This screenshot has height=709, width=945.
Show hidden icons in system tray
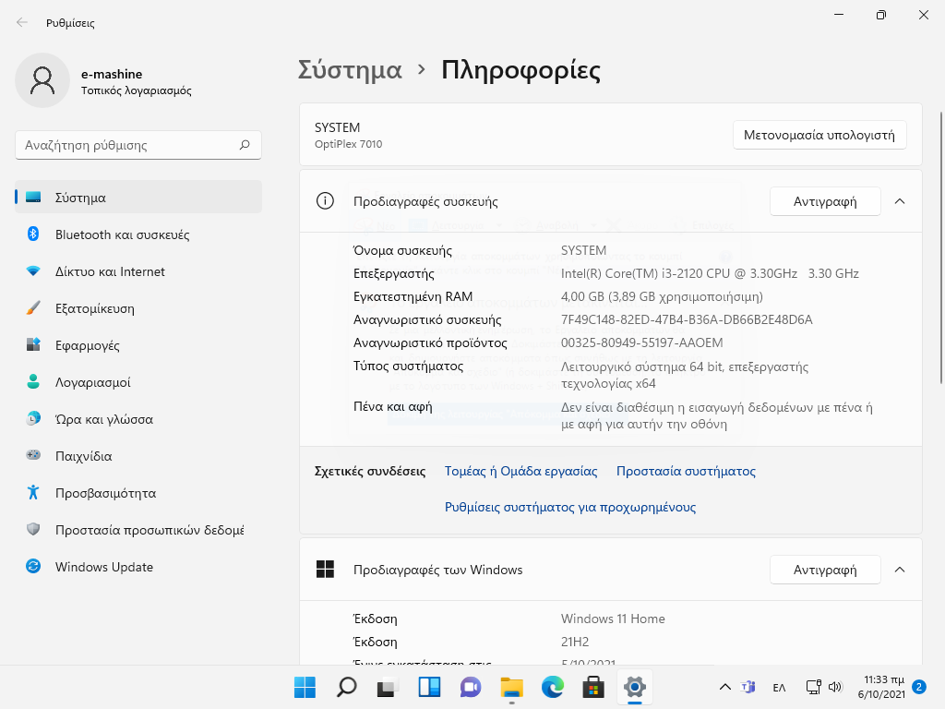click(x=725, y=687)
